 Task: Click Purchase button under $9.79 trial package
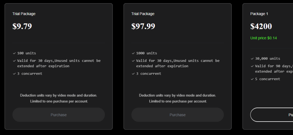click(x=59, y=115)
